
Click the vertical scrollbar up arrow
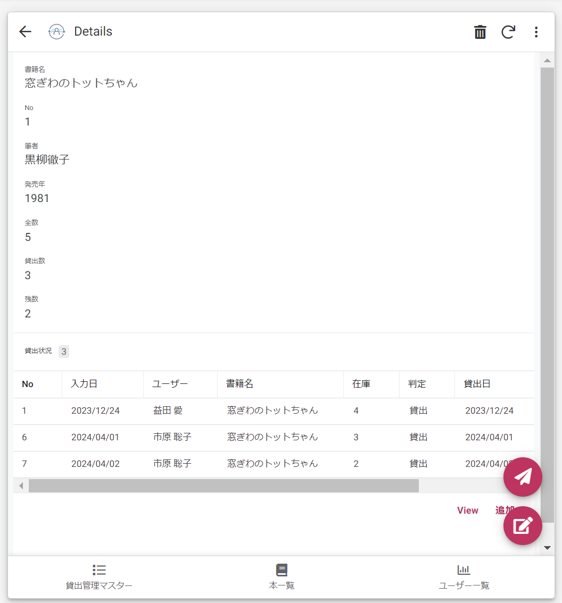tap(547, 60)
